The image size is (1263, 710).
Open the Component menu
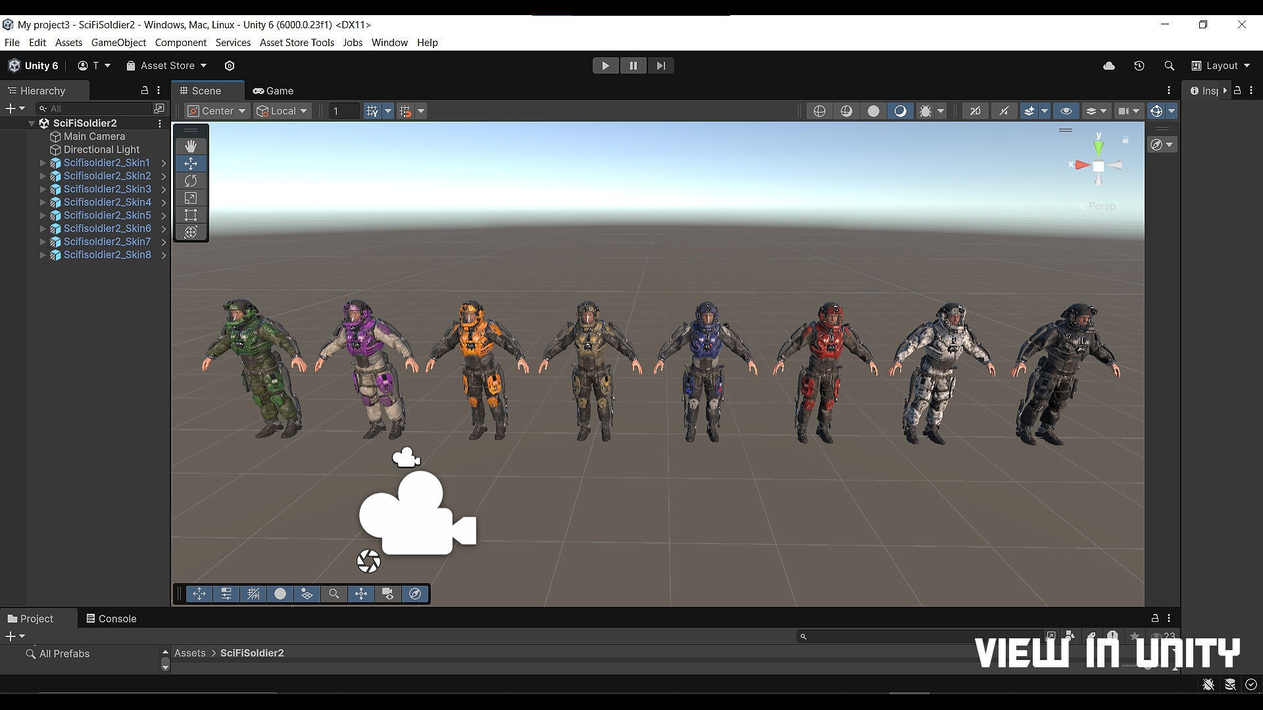[181, 43]
